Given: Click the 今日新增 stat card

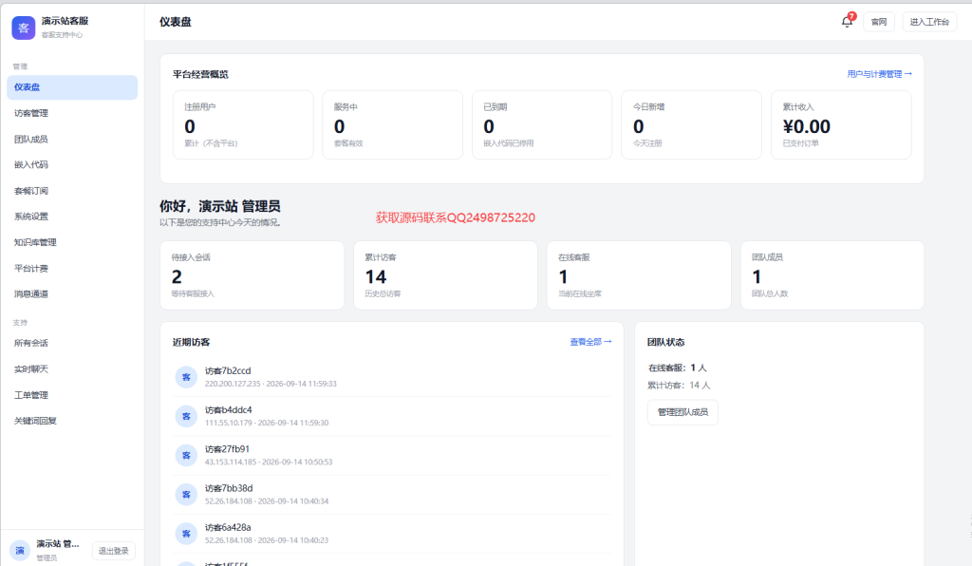Looking at the screenshot, I should click(691, 125).
